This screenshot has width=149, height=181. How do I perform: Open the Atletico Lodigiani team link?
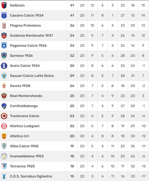point(25,126)
